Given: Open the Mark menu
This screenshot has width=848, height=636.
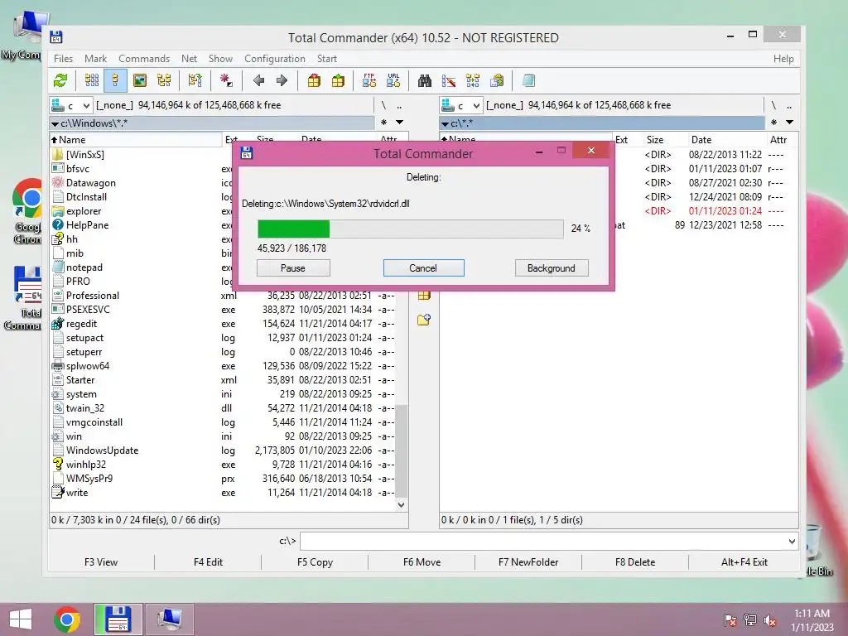Looking at the screenshot, I should 95,59.
